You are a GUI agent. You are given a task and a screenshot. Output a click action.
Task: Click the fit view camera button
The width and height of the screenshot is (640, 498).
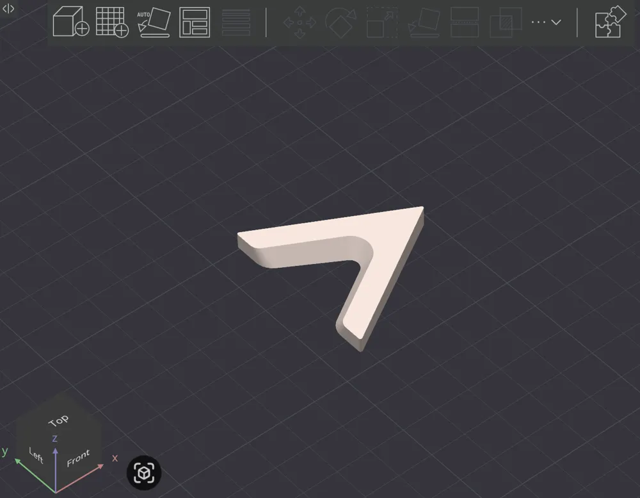click(144, 473)
